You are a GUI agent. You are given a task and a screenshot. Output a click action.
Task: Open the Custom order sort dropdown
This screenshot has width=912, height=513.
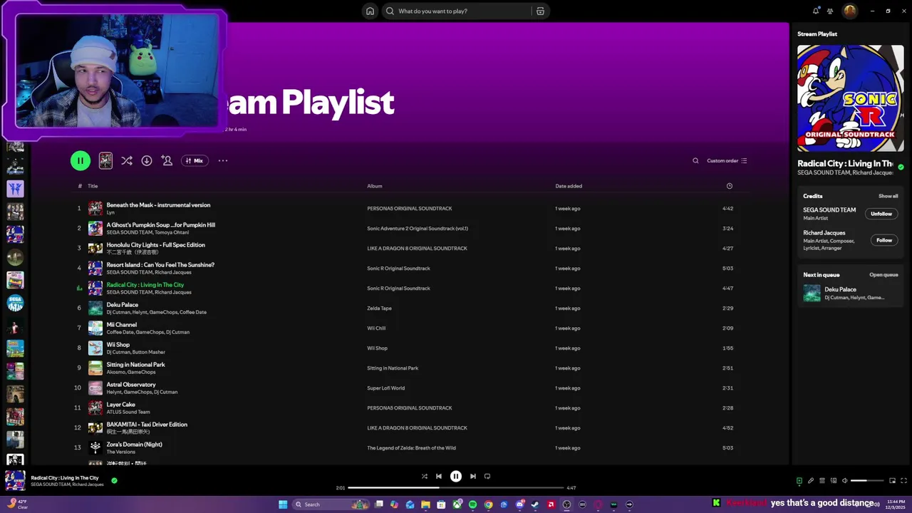click(727, 161)
